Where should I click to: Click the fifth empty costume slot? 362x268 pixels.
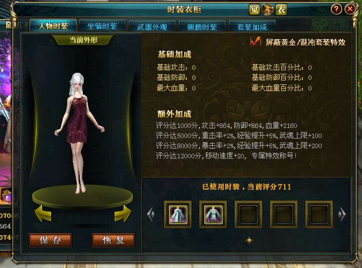pos(319,214)
